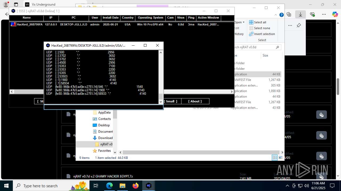Viewport: 341px width, 191px height.
Task: Sort njRAT list by Operating System column
Action: 151,18
